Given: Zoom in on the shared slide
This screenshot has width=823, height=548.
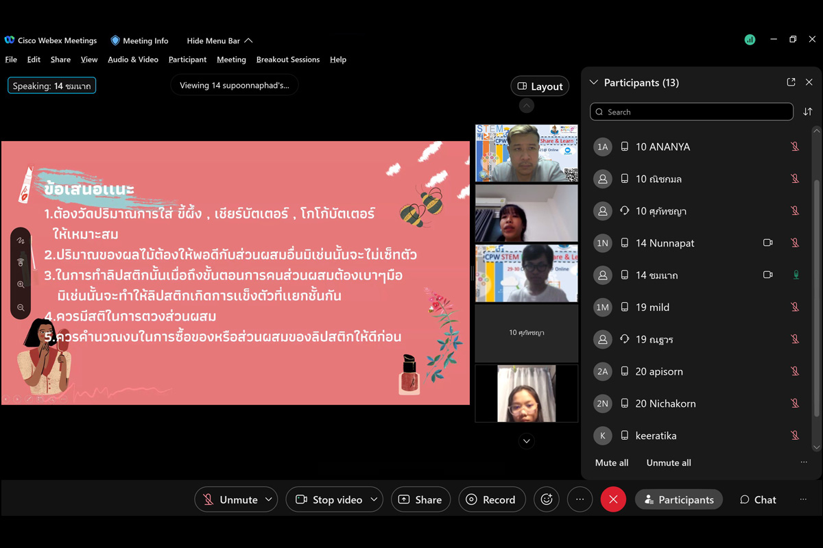Looking at the screenshot, I should 21,285.
